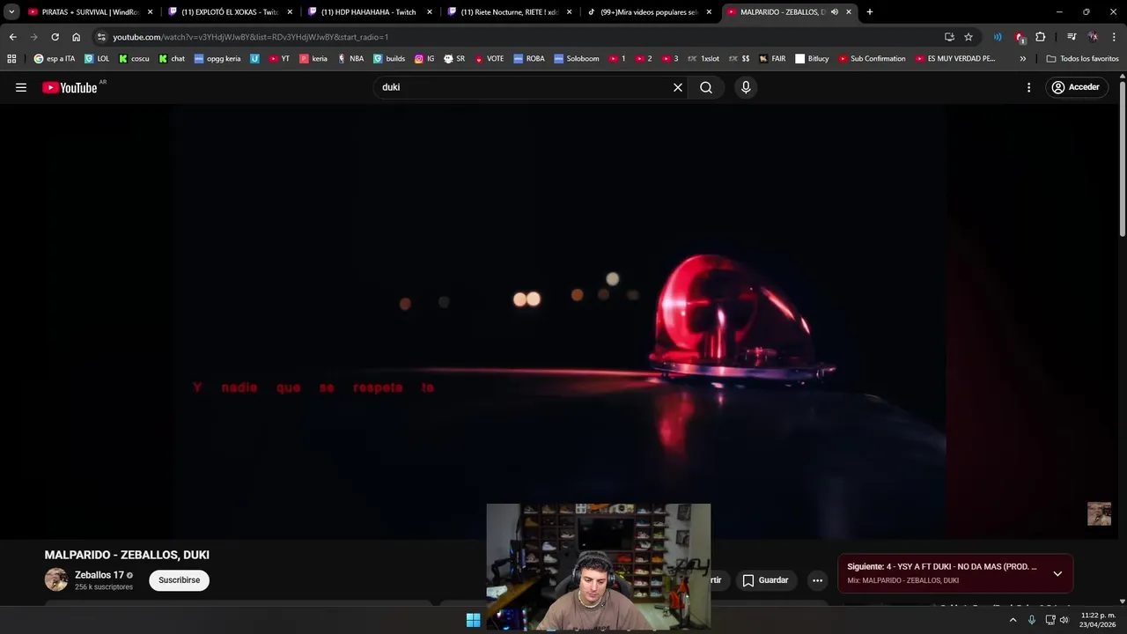This screenshot has width=1127, height=634.
Task: Show hidden tray icons chevron
Action: click(1013, 620)
